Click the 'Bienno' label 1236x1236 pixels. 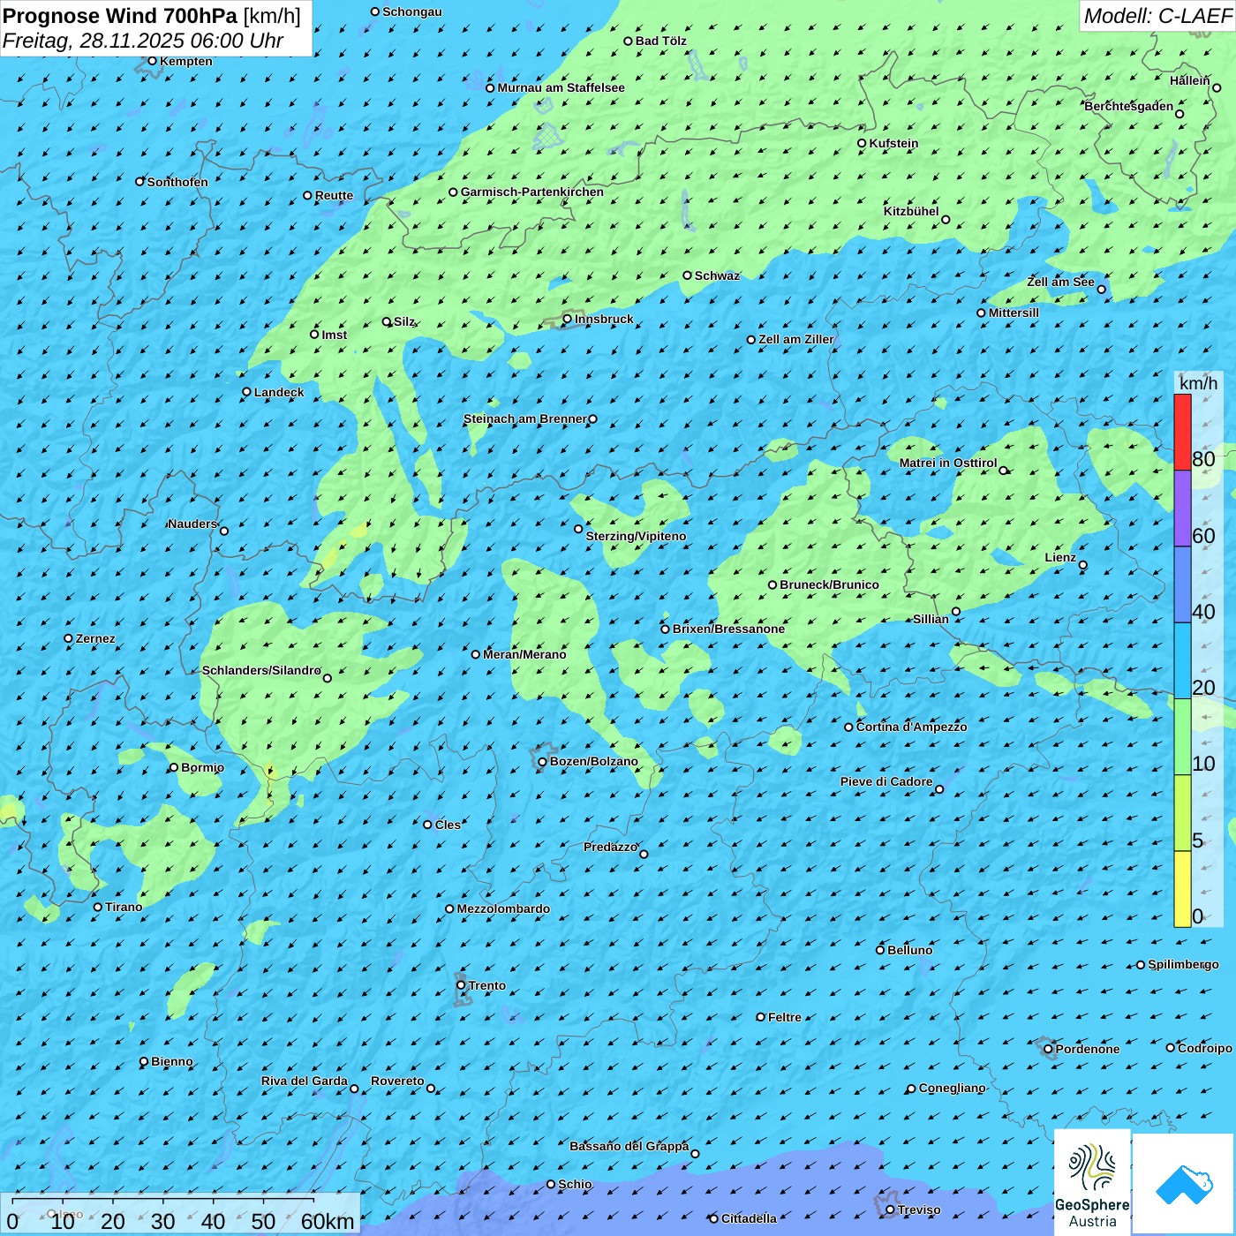171,1061
